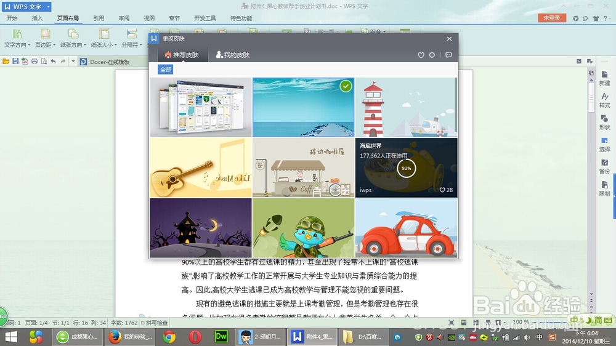This screenshot has width=616, height=346.
Task: Switch to the 插入 ribbon tab
Action: click(37, 18)
